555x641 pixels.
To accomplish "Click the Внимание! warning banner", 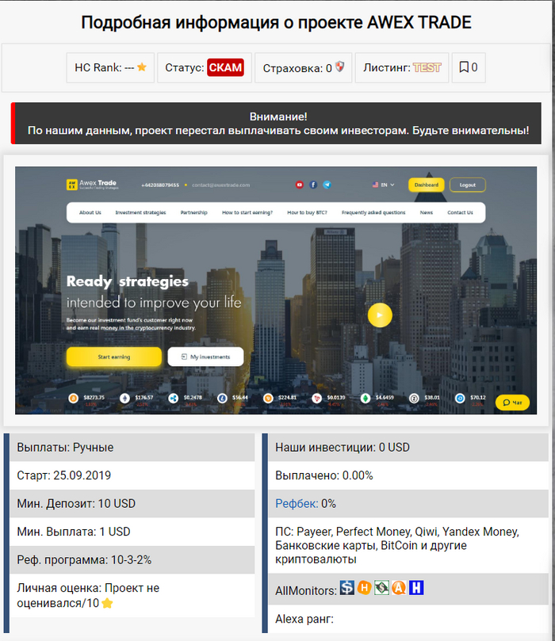I will click(x=276, y=123).
